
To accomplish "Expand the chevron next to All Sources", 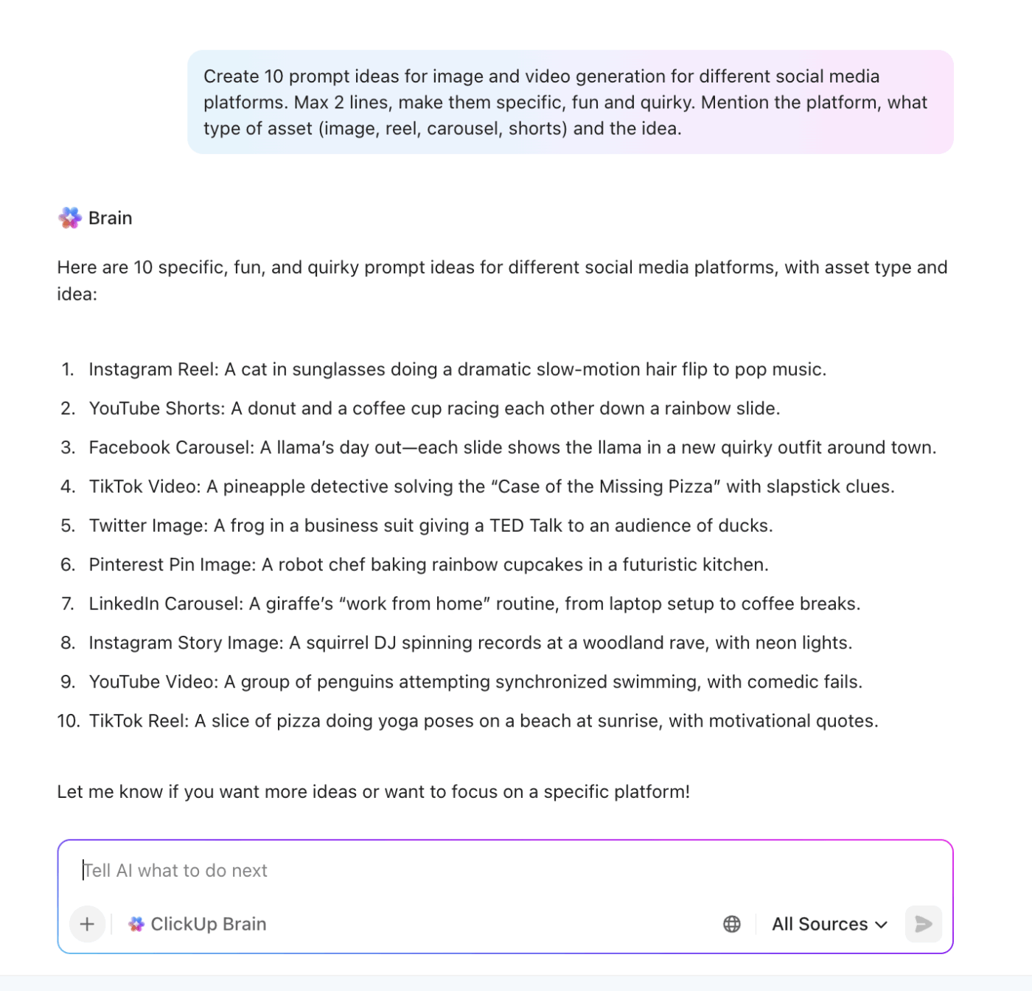I will click(x=882, y=924).
